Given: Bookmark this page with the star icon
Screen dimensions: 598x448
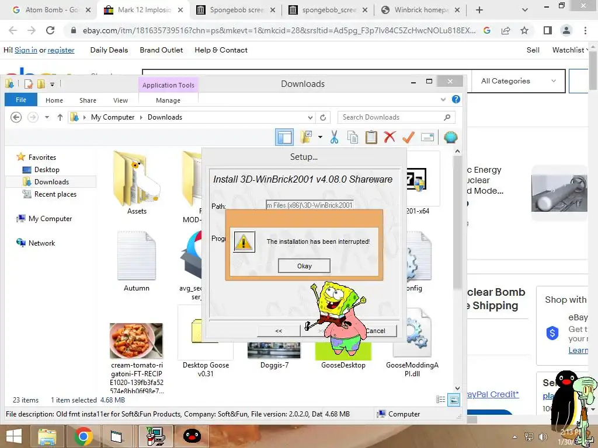Looking at the screenshot, I should click(x=524, y=30).
